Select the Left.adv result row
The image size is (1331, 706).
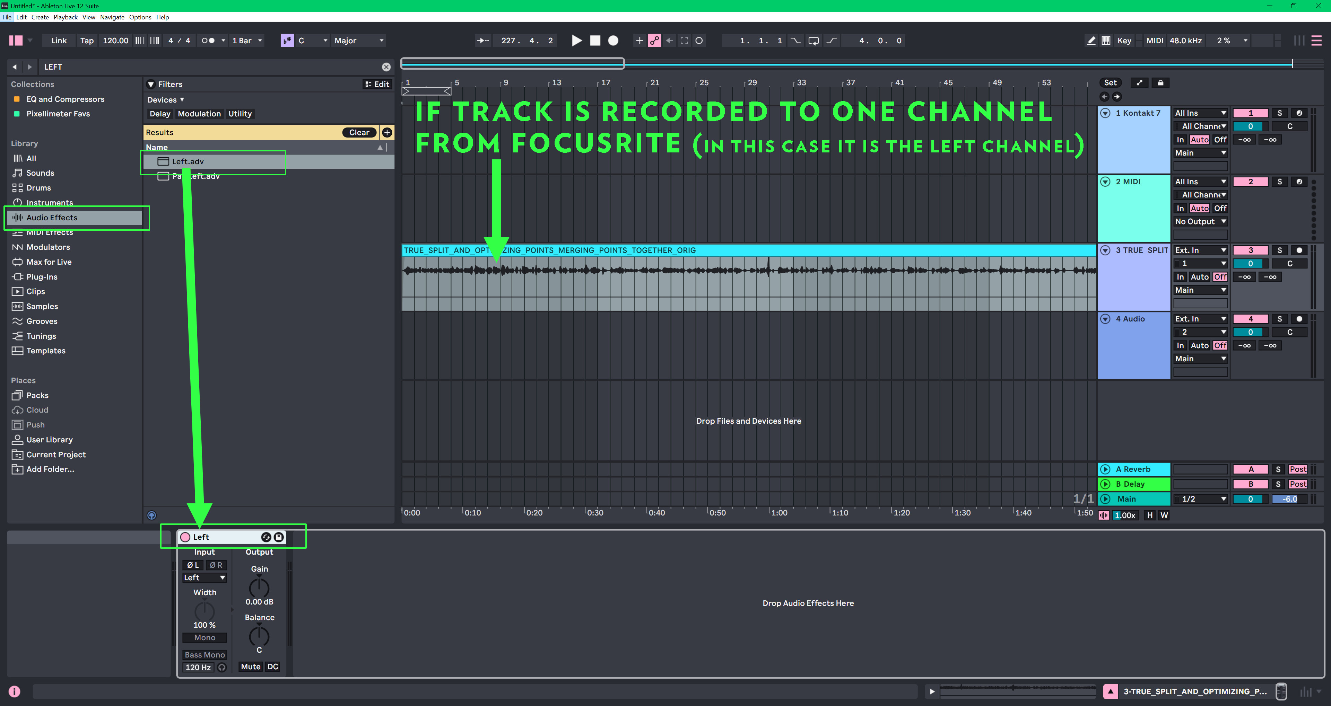coord(269,161)
